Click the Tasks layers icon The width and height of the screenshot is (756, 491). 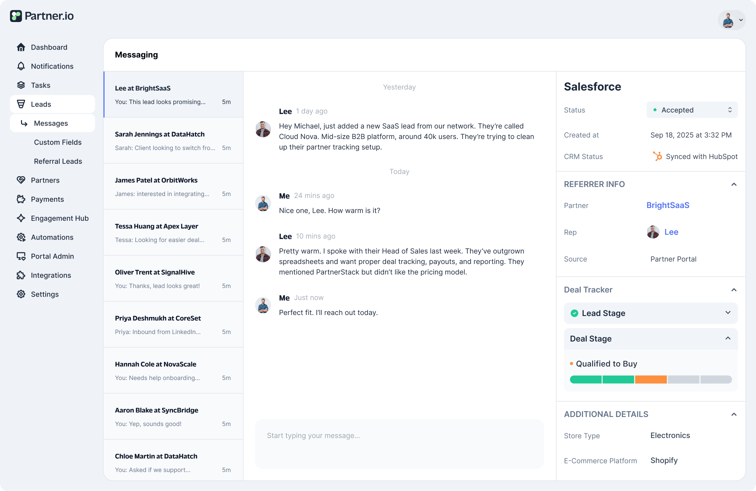21,85
